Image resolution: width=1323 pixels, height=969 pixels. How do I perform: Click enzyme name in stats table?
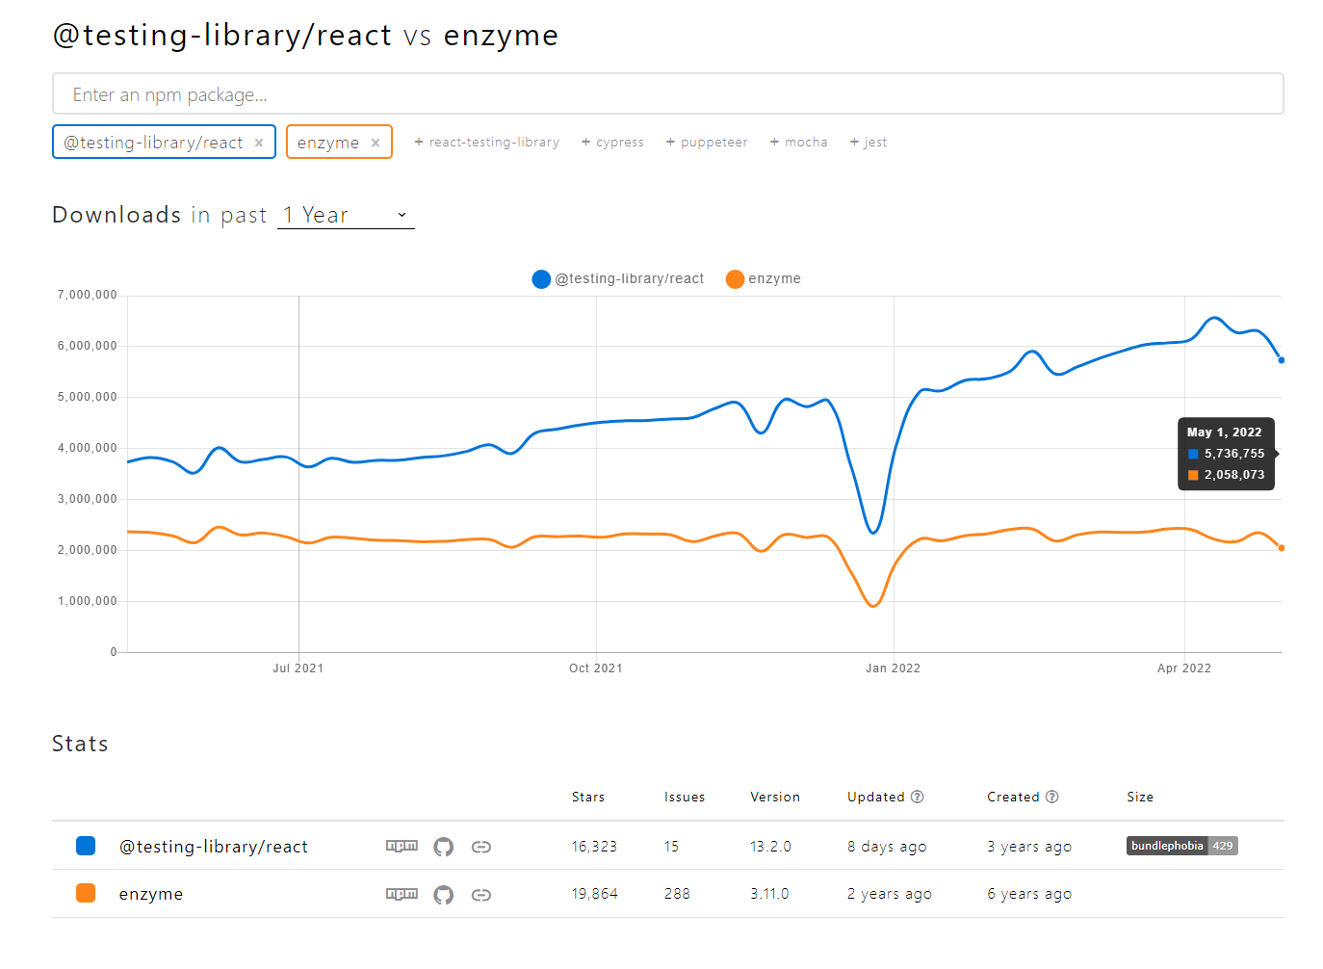click(151, 894)
